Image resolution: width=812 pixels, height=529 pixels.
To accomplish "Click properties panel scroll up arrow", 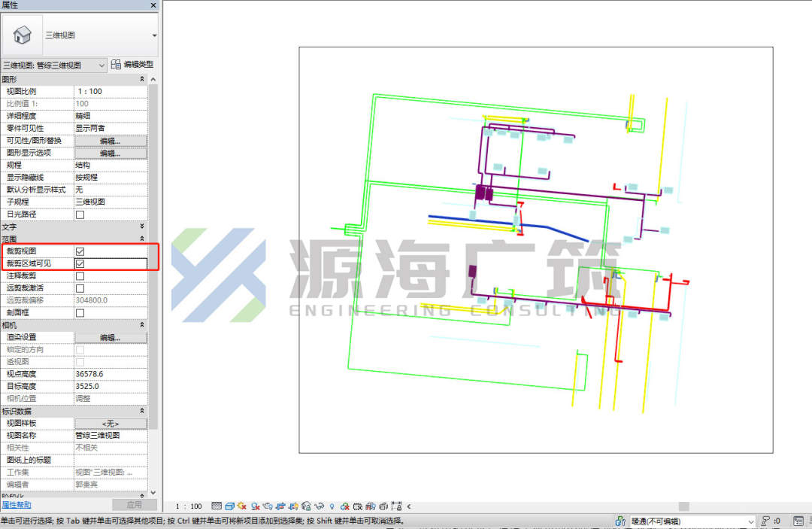I will tap(153, 79).
